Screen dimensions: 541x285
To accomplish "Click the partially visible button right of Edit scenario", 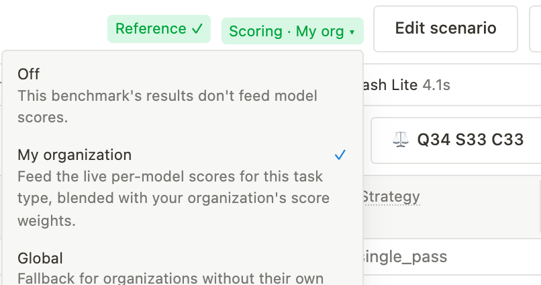I will point(535,29).
